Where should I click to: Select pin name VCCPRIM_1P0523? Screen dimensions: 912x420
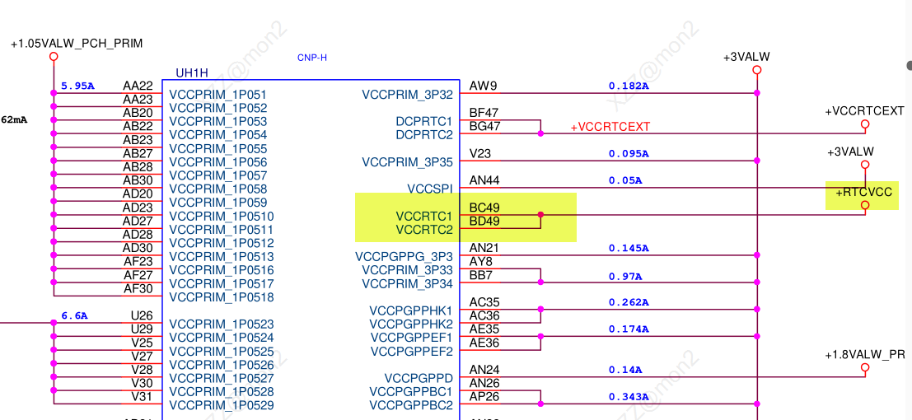(x=222, y=324)
